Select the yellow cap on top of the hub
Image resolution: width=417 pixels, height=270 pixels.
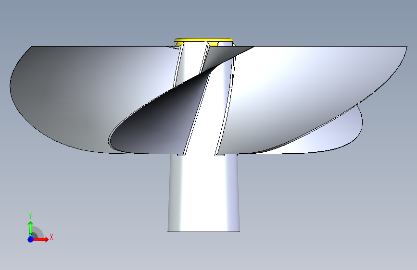pyautogui.click(x=204, y=40)
